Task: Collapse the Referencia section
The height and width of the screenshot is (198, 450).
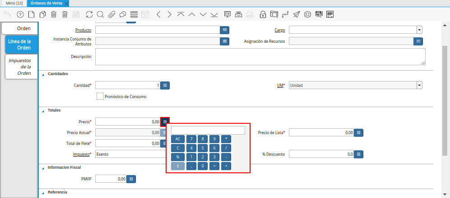Action: coord(43,193)
